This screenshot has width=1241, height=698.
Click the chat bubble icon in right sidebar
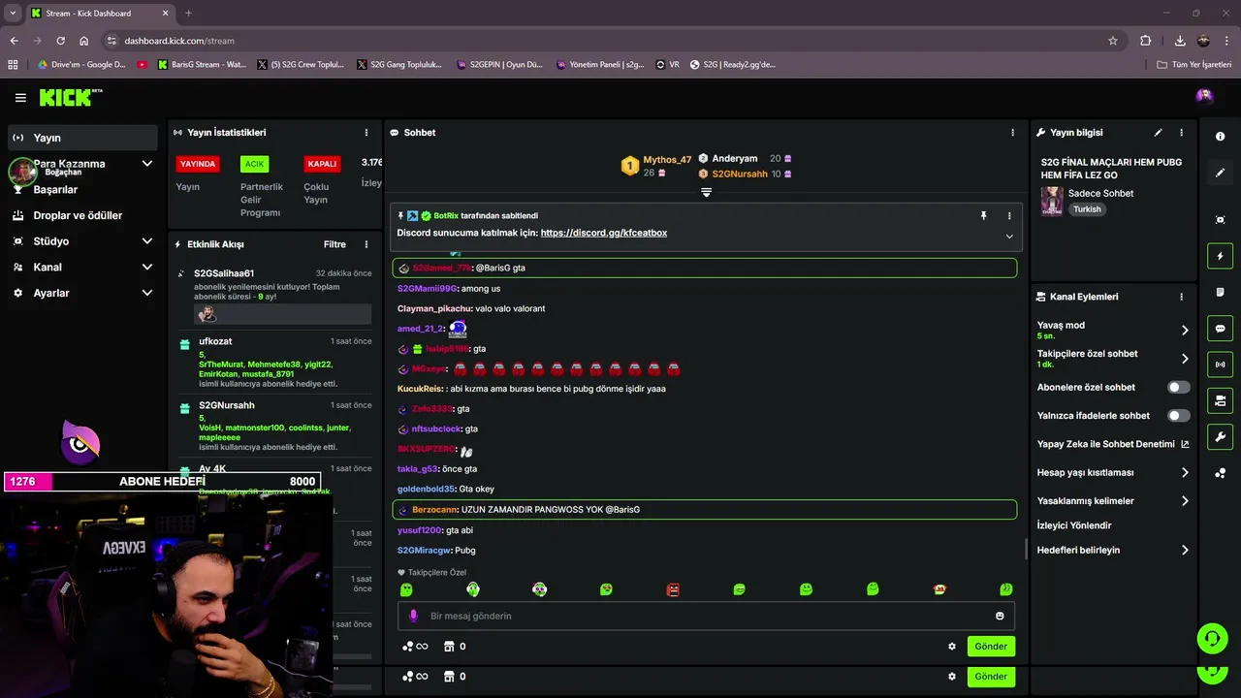click(1220, 329)
